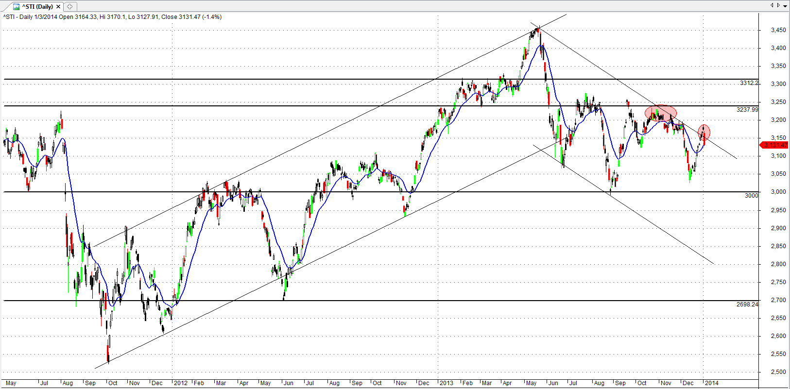Select the large red ellipse near November 2013

click(660, 113)
